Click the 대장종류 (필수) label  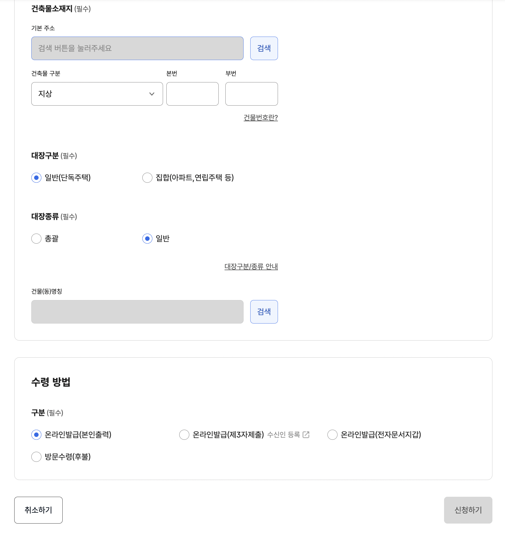(54, 217)
